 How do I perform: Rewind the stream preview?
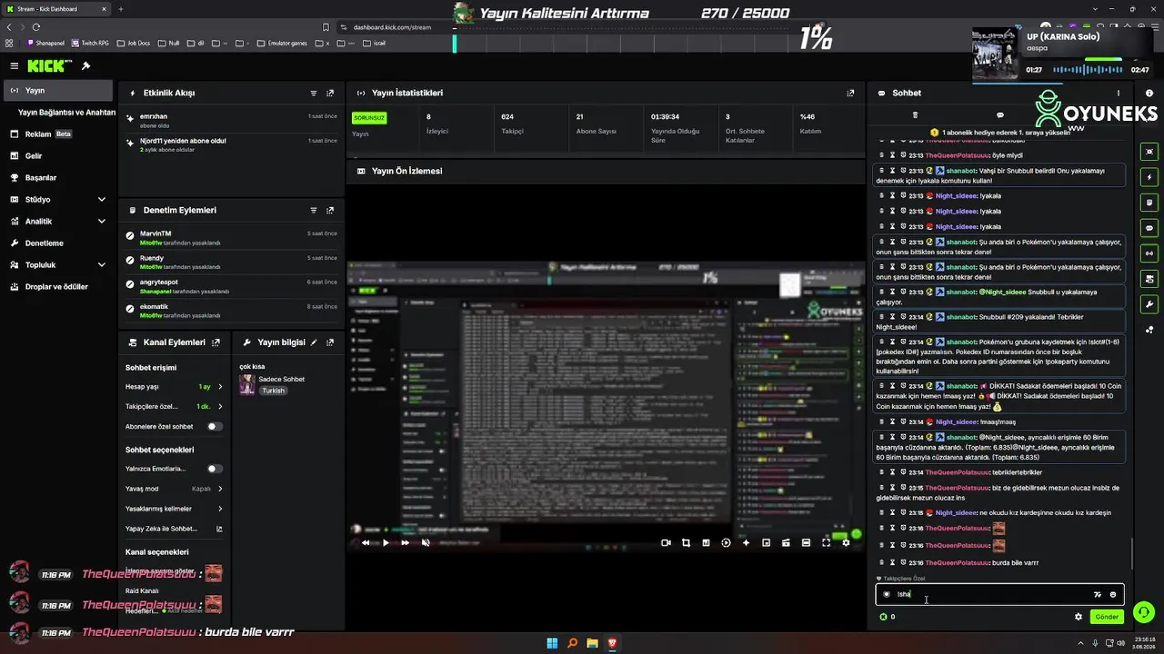(366, 543)
